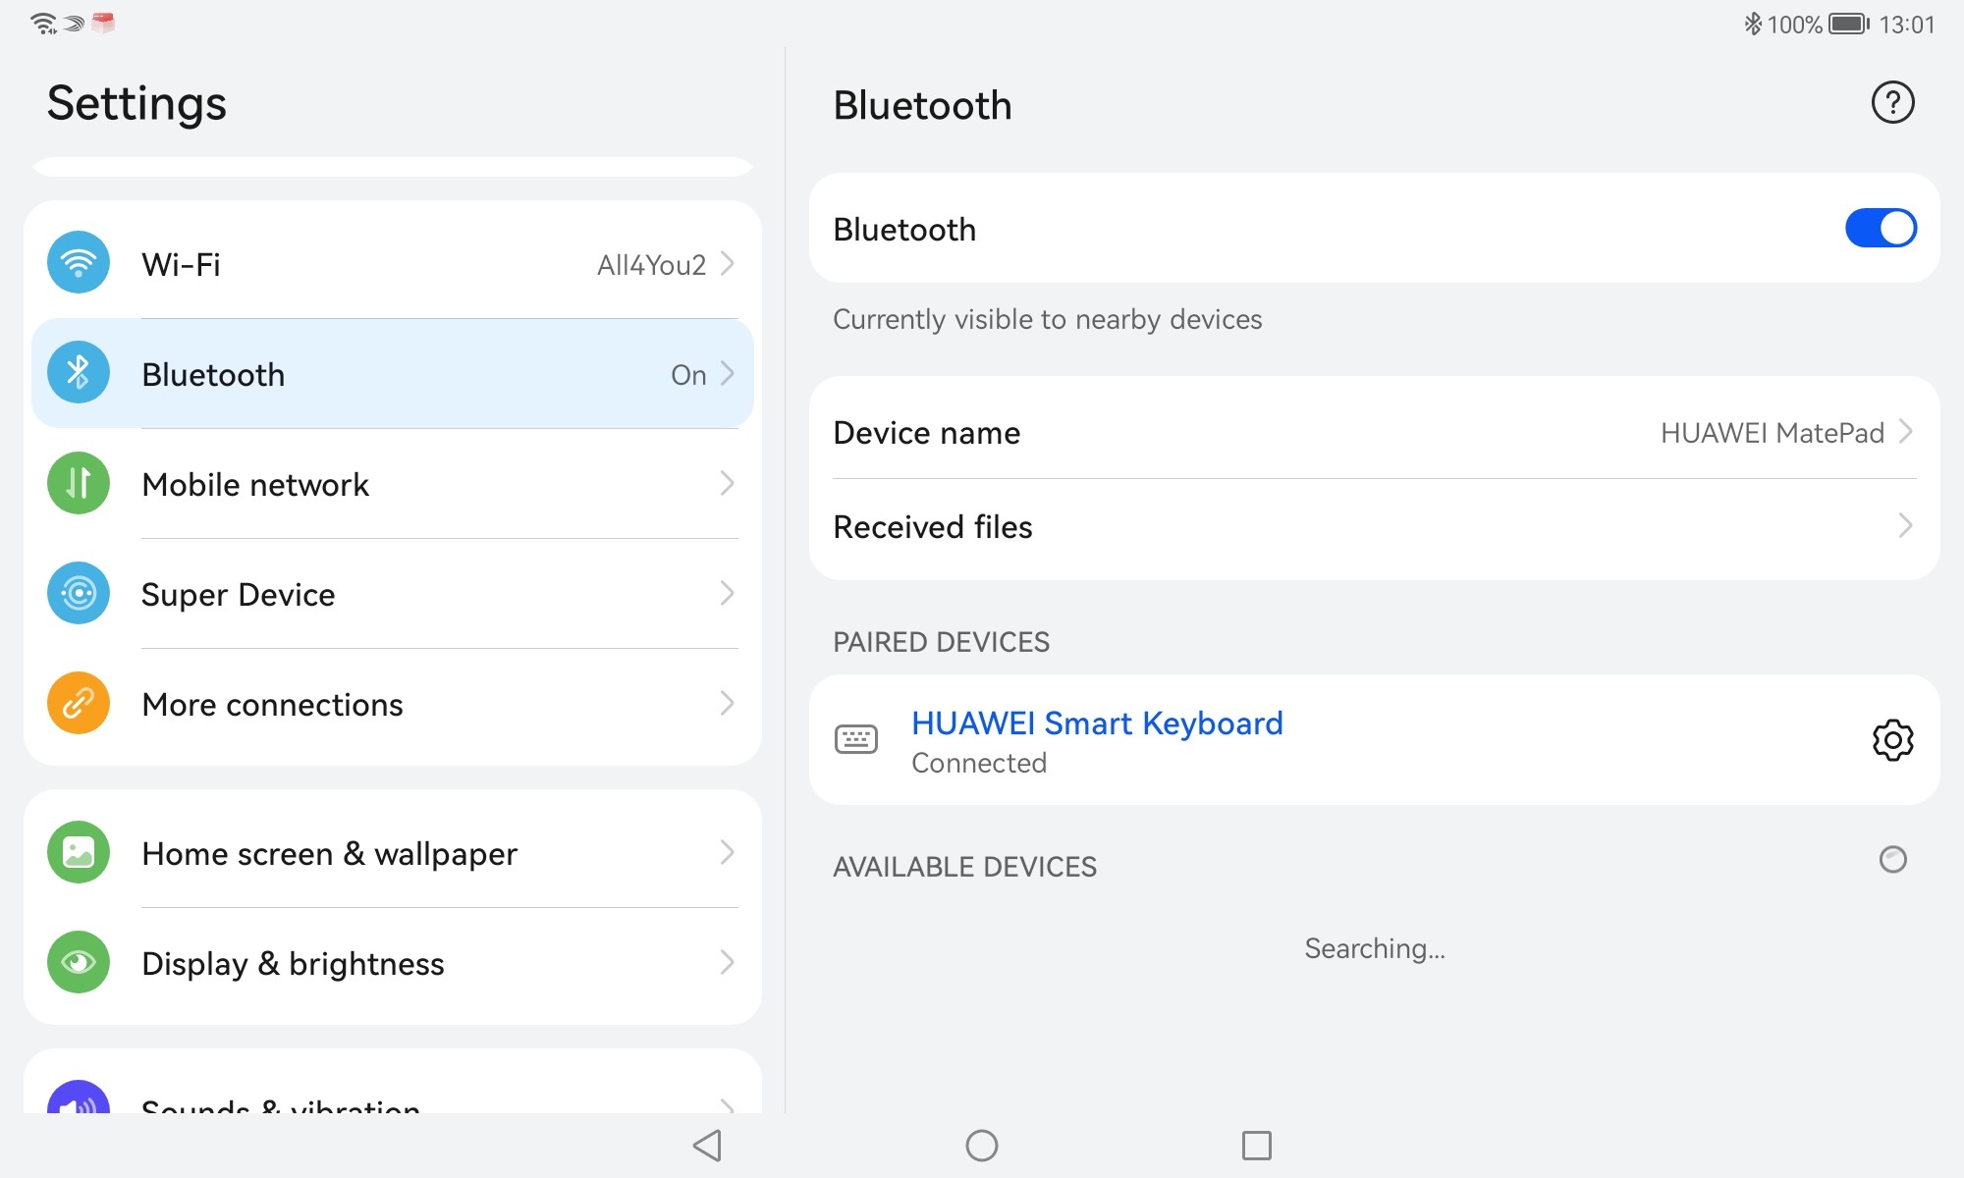Tap AVAILABLE DEVICES section header
This screenshot has width=1964, height=1178.
[x=964, y=867]
